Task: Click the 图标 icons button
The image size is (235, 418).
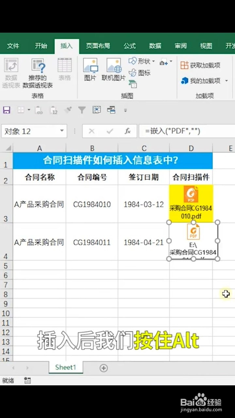Action: pos(140,73)
